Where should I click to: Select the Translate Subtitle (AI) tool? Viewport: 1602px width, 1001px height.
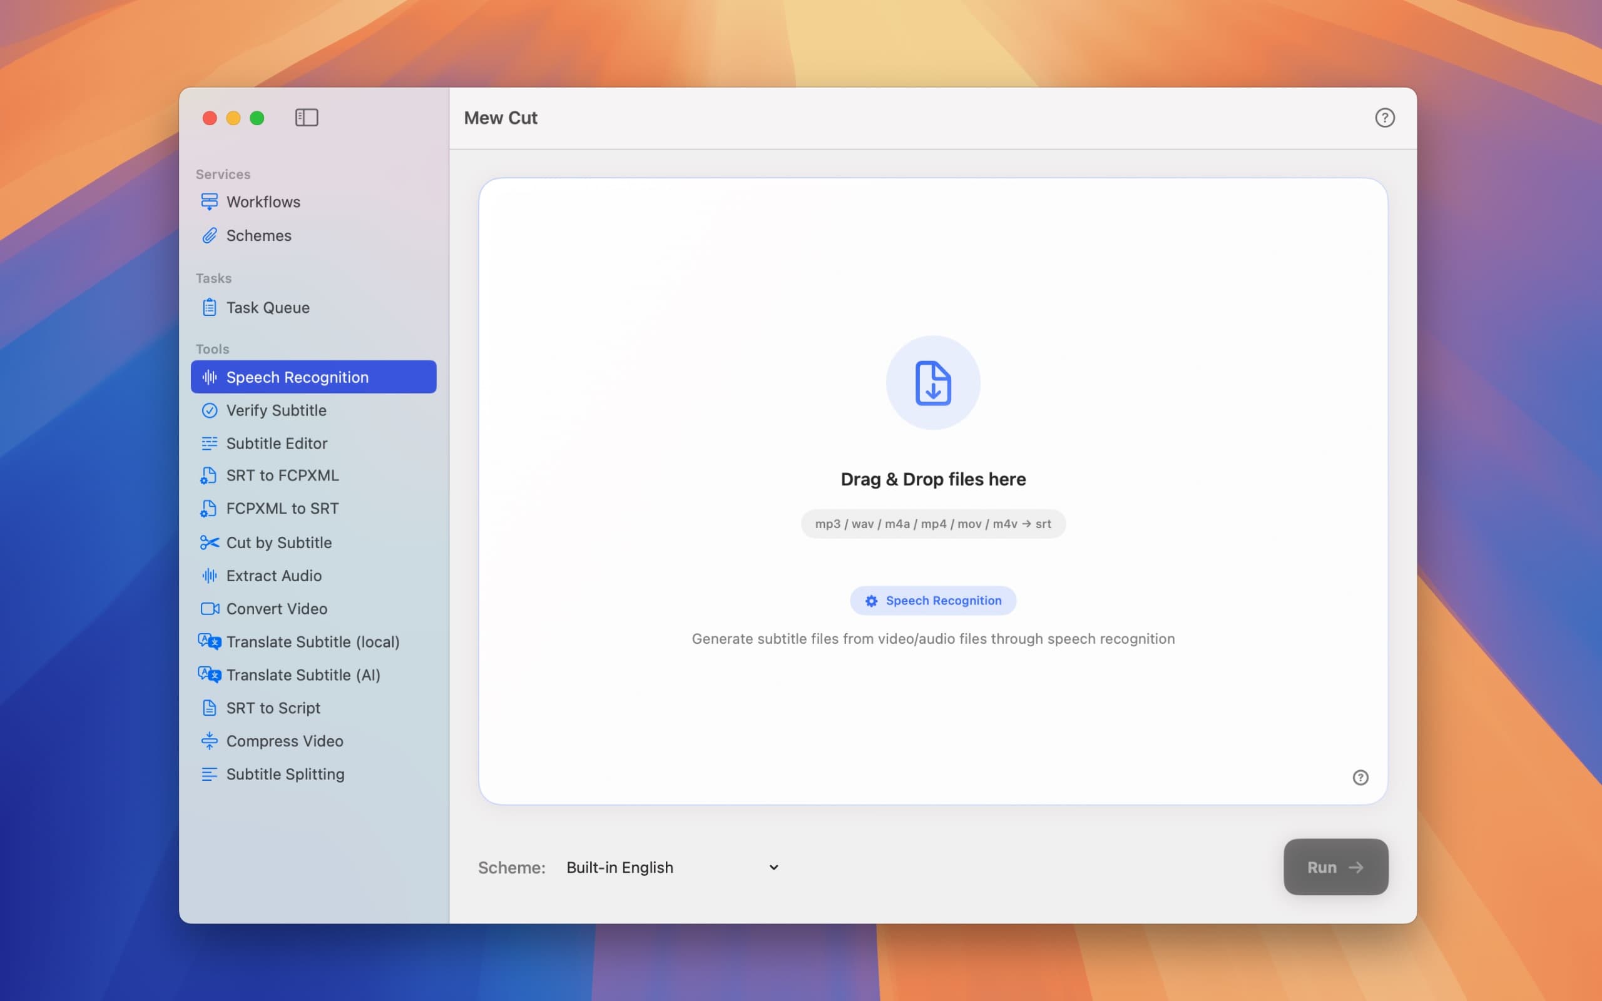(303, 674)
